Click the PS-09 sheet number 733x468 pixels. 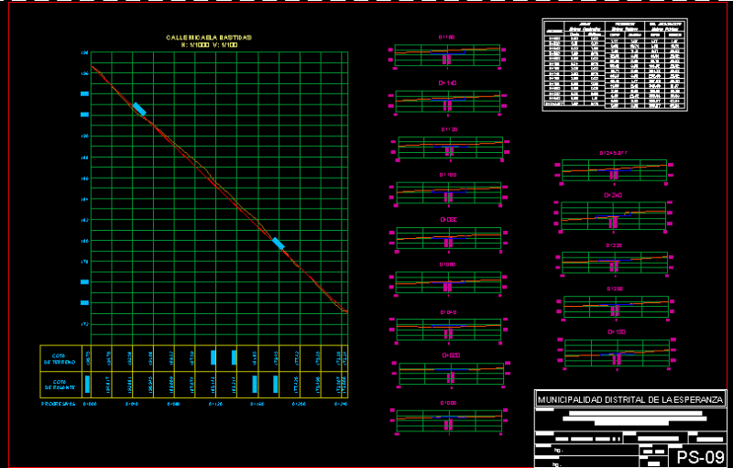tap(700, 457)
